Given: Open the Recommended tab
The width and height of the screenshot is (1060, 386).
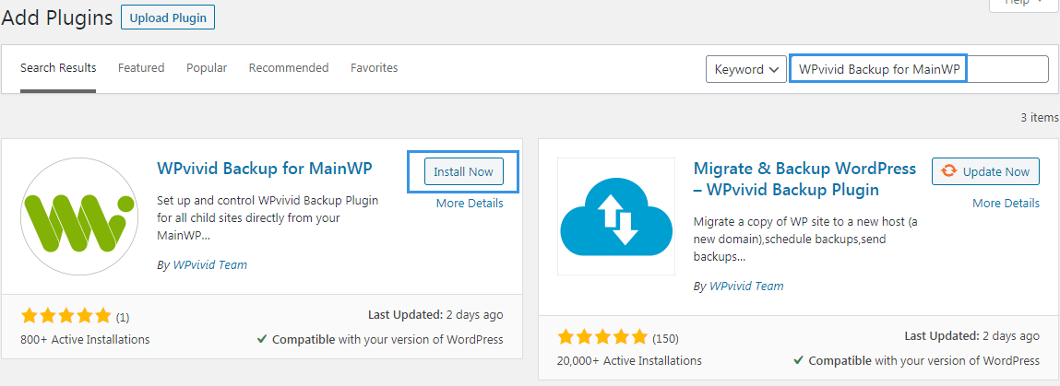Looking at the screenshot, I should coord(289,68).
